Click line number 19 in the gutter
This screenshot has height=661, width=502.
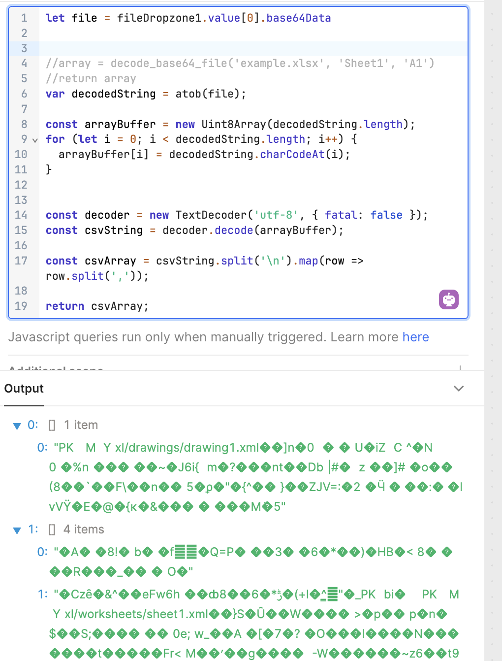pos(21,306)
